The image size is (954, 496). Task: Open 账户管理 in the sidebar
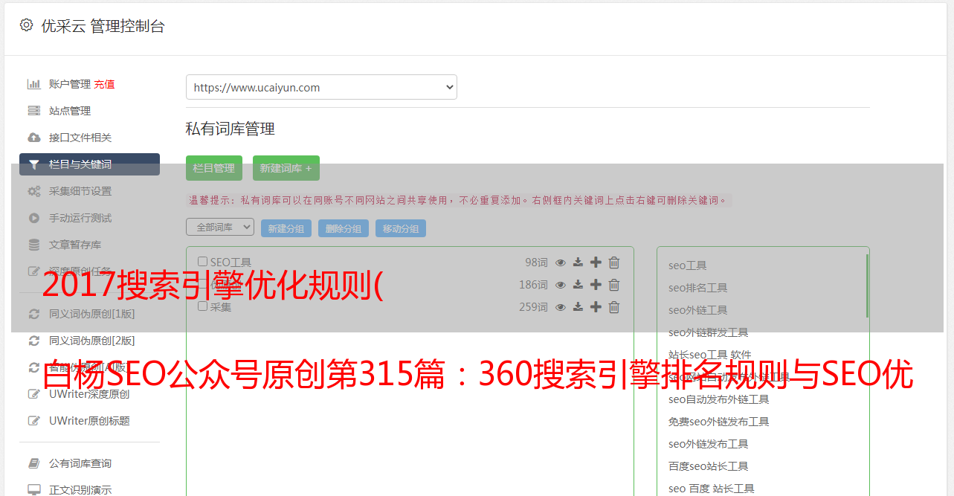tap(70, 84)
